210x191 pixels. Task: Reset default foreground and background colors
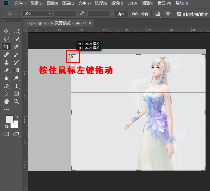point(7,127)
